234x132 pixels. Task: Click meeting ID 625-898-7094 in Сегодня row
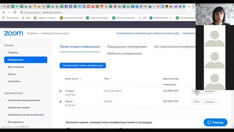point(171,91)
